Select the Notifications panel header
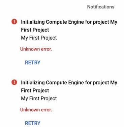 (x=101, y=7)
